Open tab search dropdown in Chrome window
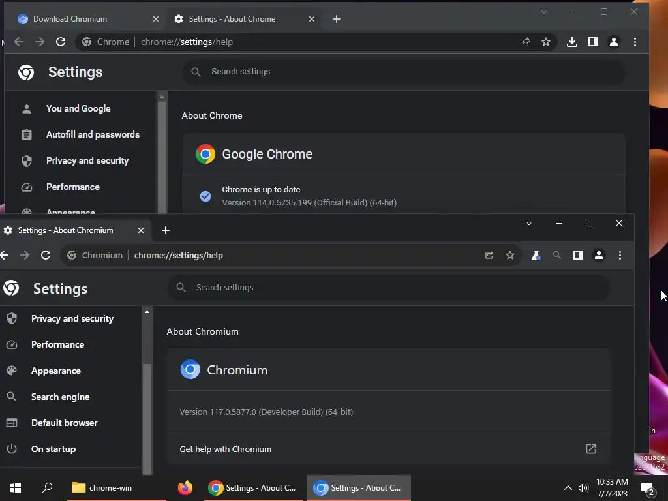668x501 pixels. [x=544, y=12]
